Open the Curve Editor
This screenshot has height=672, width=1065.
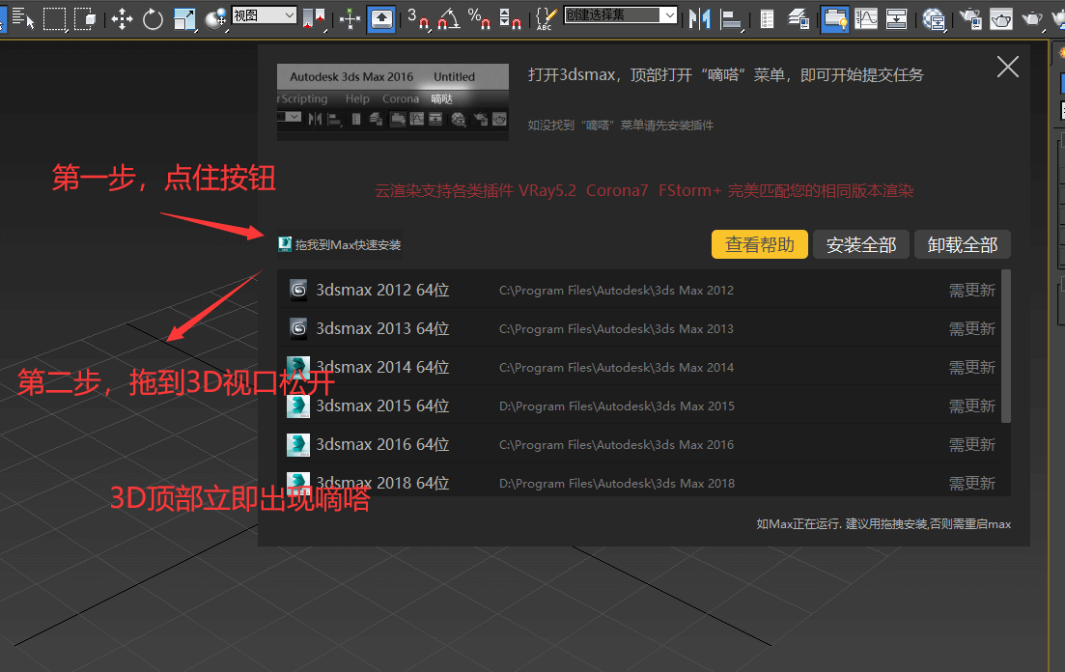click(x=866, y=18)
